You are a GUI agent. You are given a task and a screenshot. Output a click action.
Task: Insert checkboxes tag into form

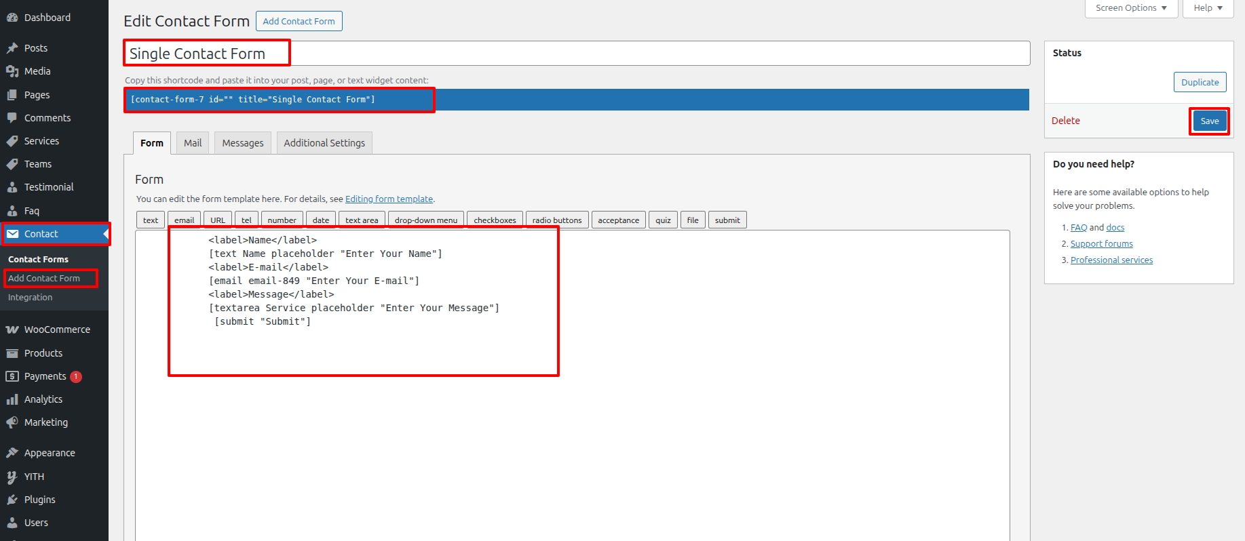click(x=495, y=220)
